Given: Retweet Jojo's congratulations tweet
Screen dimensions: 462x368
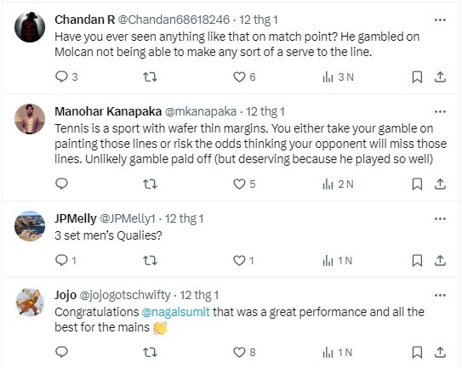Looking at the screenshot, I should click(150, 353).
